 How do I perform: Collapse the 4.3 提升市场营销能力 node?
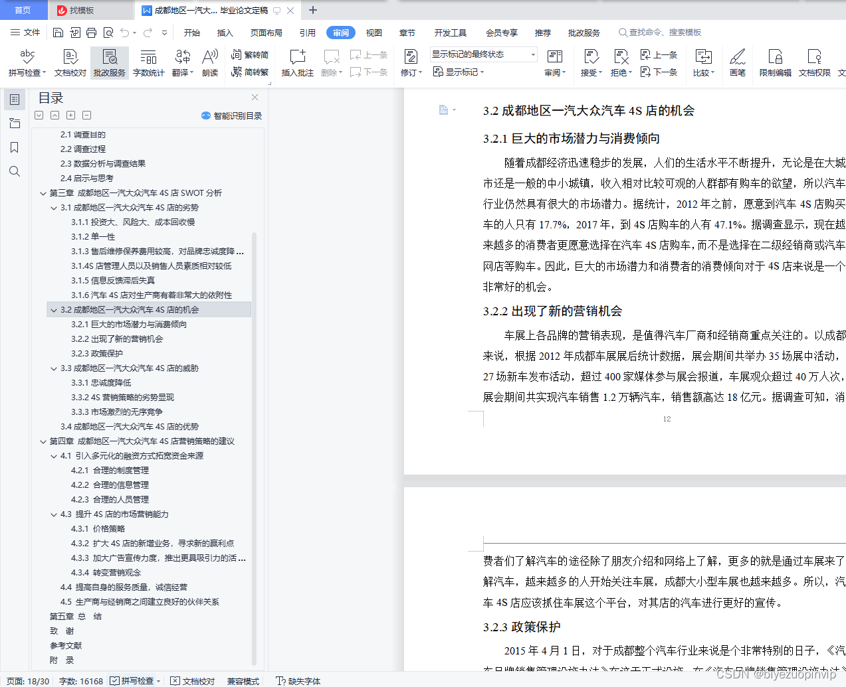click(x=54, y=514)
